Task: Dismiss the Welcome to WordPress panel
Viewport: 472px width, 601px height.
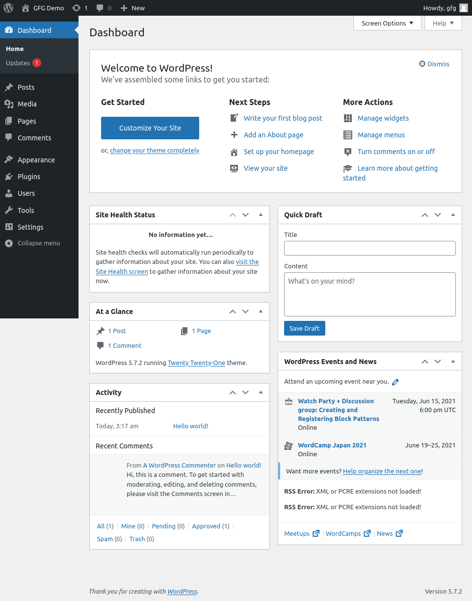Action: pos(434,64)
